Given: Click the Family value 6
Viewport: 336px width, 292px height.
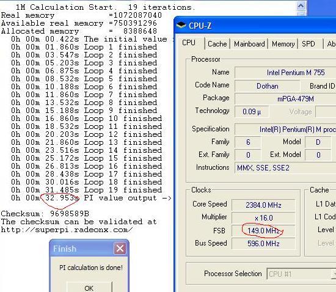Looking at the screenshot, I should pyautogui.click(x=248, y=142).
